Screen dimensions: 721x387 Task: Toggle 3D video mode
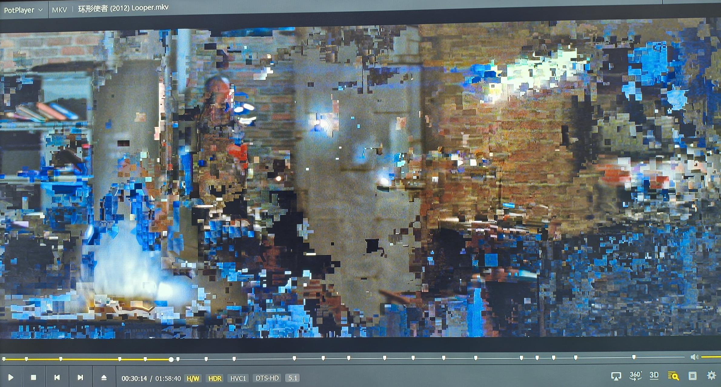[x=654, y=375]
